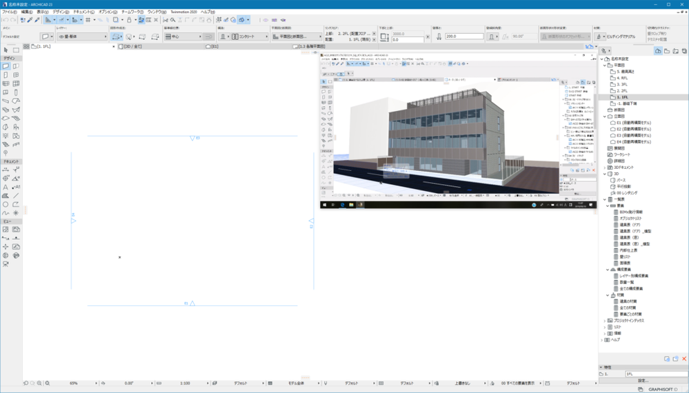Select straight wall geometry method
This screenshot has height=393, width=689.
[116, 37]
